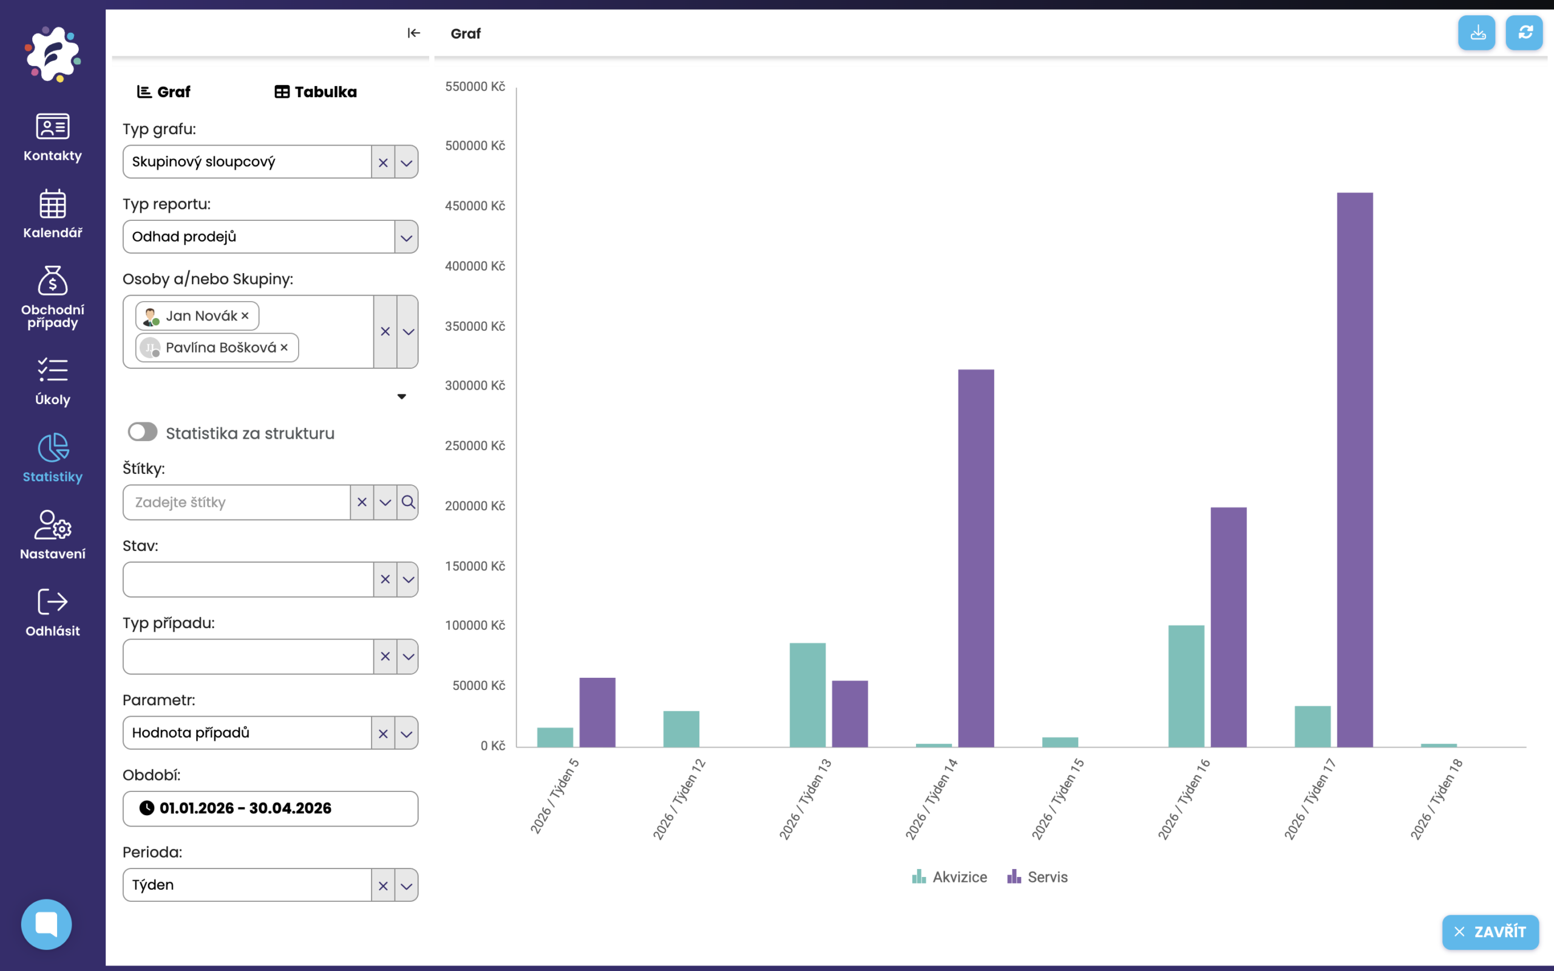Image resolution: width=1554 pixels, height=971 pixels.
Task: Enable Statistika za strukturu switch
Action: [x=143, y=432]
